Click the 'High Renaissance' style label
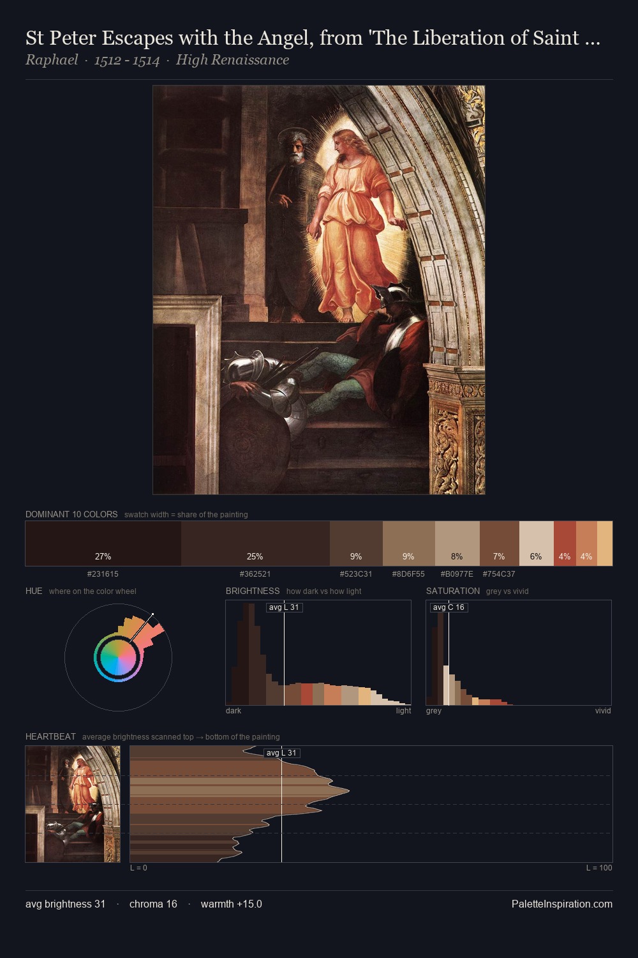638x958 pixels. [x=232, y=60]
